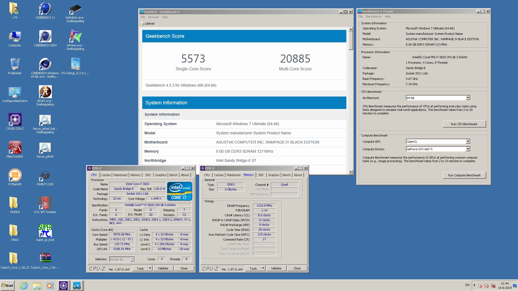Click Geekbench taskbar button
518x291 pixels.
click(x=77, y=286)
